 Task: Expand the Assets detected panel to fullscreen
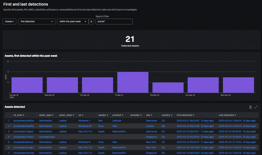[x=256, y=107]
